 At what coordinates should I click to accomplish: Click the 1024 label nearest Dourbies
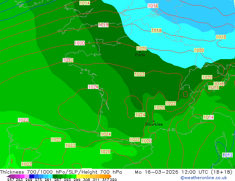click(x=140, y=115)
